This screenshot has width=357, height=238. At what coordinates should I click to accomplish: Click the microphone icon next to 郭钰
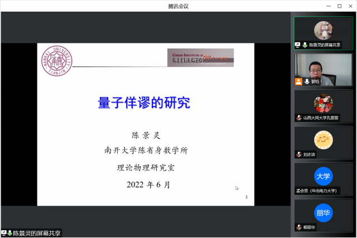click(x=306, y=81)
